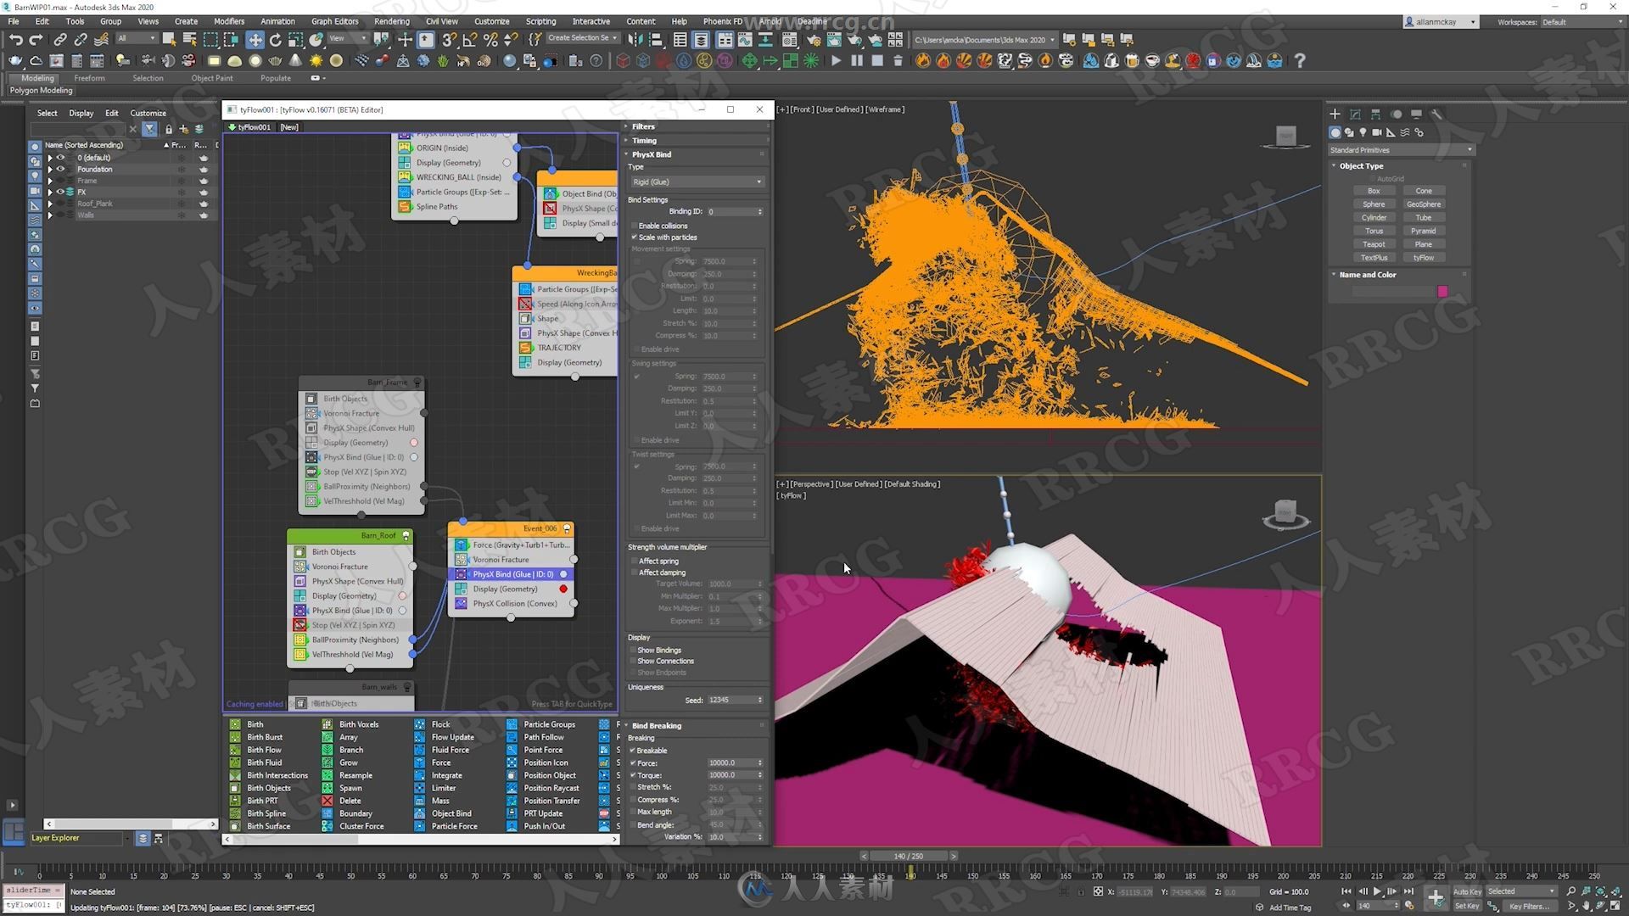Viewport: 1629px width, 916px height.
Task: Click the Birth Objects button in bottom panel
Action: click(268, 789)
